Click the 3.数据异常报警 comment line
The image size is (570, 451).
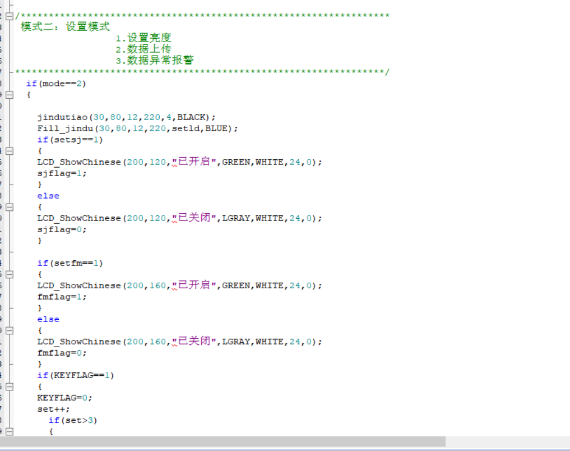pyautogui.click(x=155, y=61)
